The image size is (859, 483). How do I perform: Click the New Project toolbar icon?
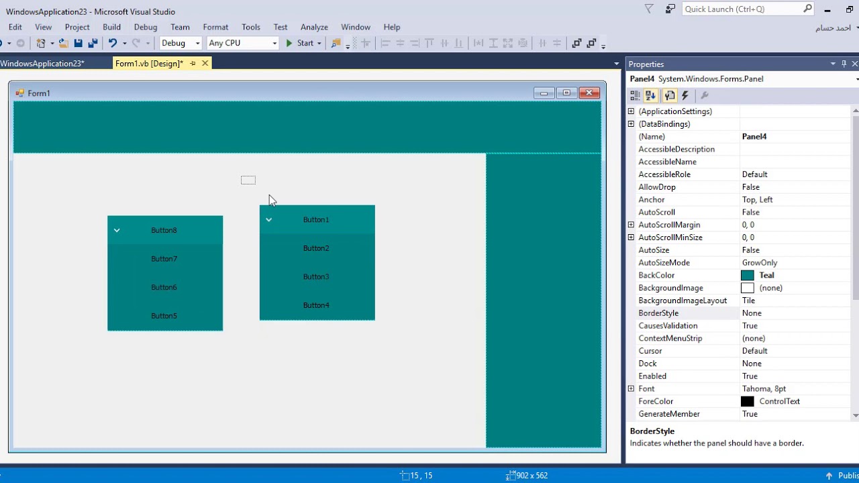[41, 43]
